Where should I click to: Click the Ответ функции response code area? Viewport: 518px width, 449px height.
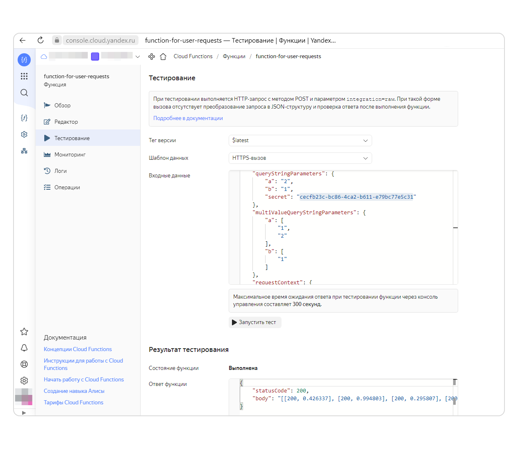click(343, 397)
